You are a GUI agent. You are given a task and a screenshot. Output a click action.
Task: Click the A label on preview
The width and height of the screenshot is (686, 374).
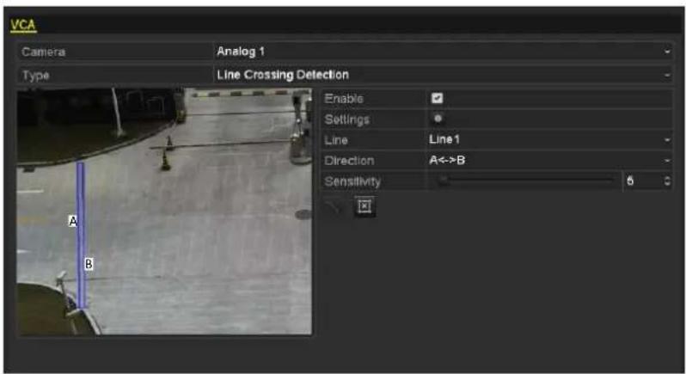point(73,221)
